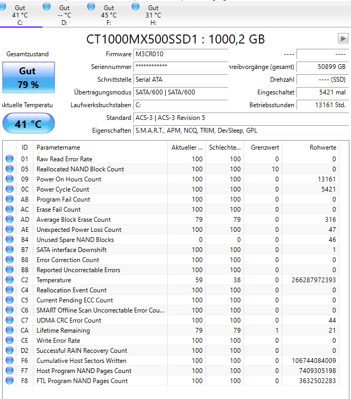Image resolution: width=351 pixels, height=399 pixels.
Task: Click status icon of Reported Uncorrectable Errors
Action: [10, 270]
